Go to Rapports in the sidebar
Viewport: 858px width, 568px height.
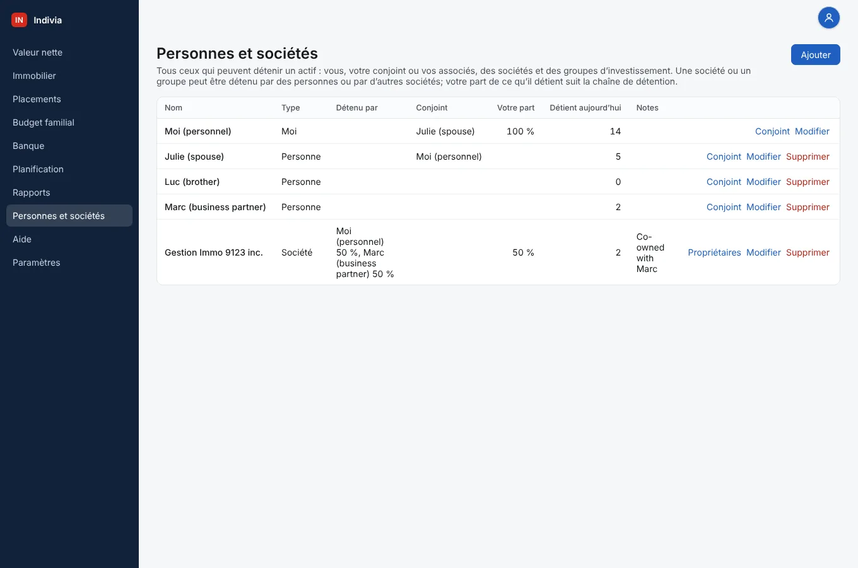69,192
